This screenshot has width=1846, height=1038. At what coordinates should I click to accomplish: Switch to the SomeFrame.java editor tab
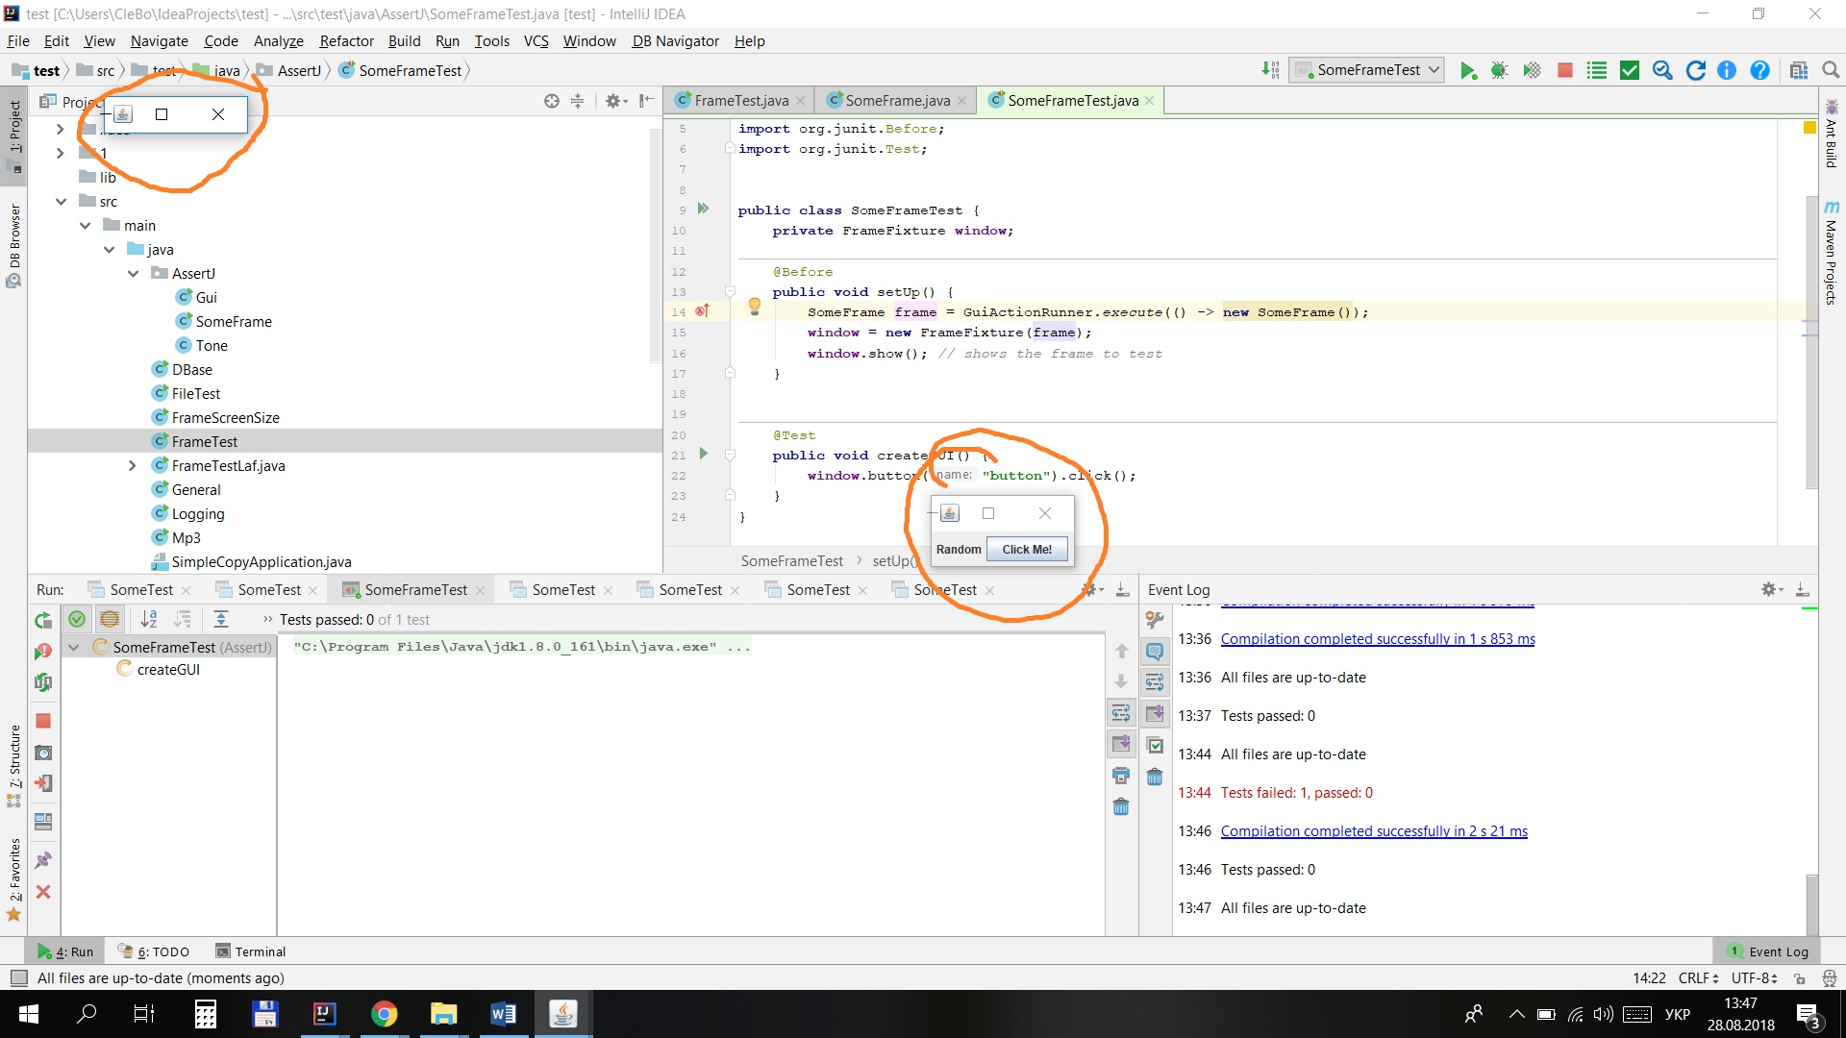pyautogui.click(x=896, y=101)
